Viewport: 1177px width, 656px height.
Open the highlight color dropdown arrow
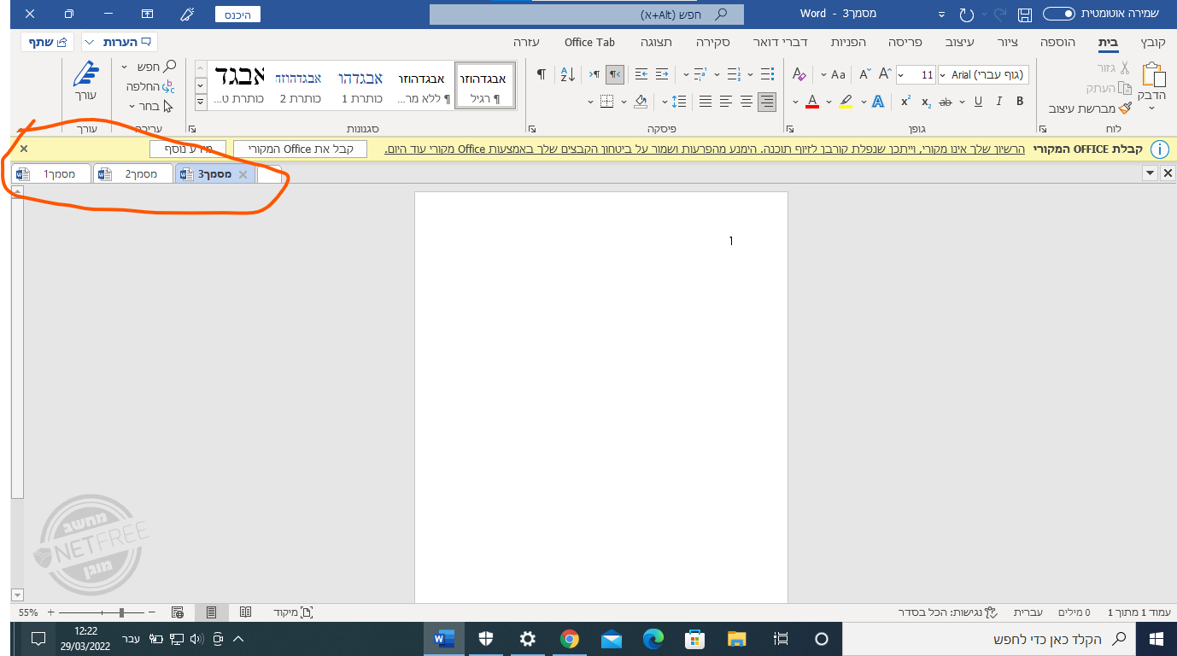[829, 102]
